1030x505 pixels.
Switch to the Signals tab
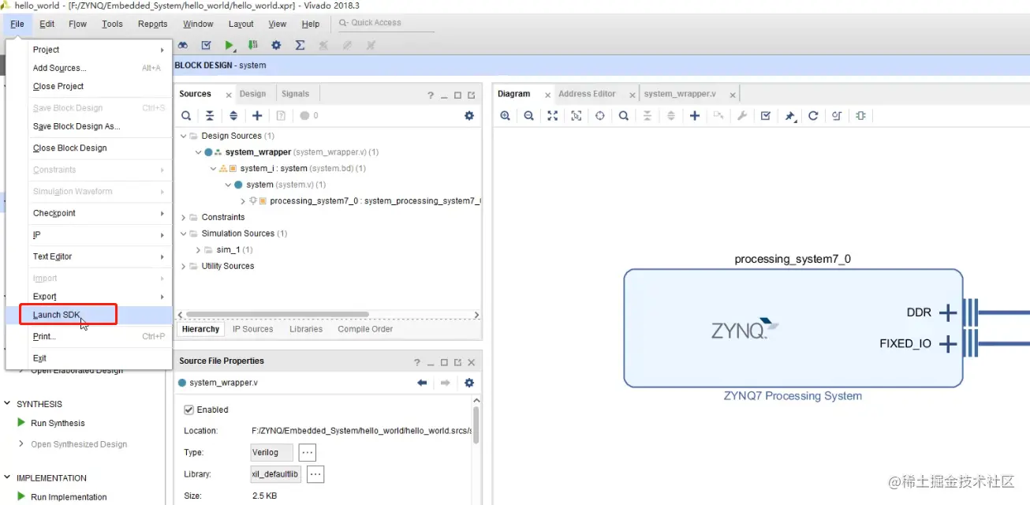pyautogui.click(x=296, y=94)
